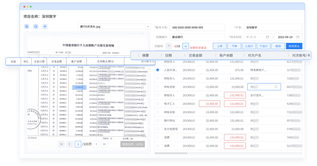
Task: Jump to last page
Action: (x=104, y=144)
